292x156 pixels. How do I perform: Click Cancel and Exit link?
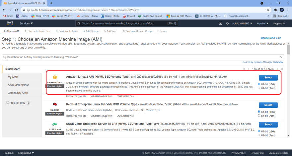tap(270, 38)
